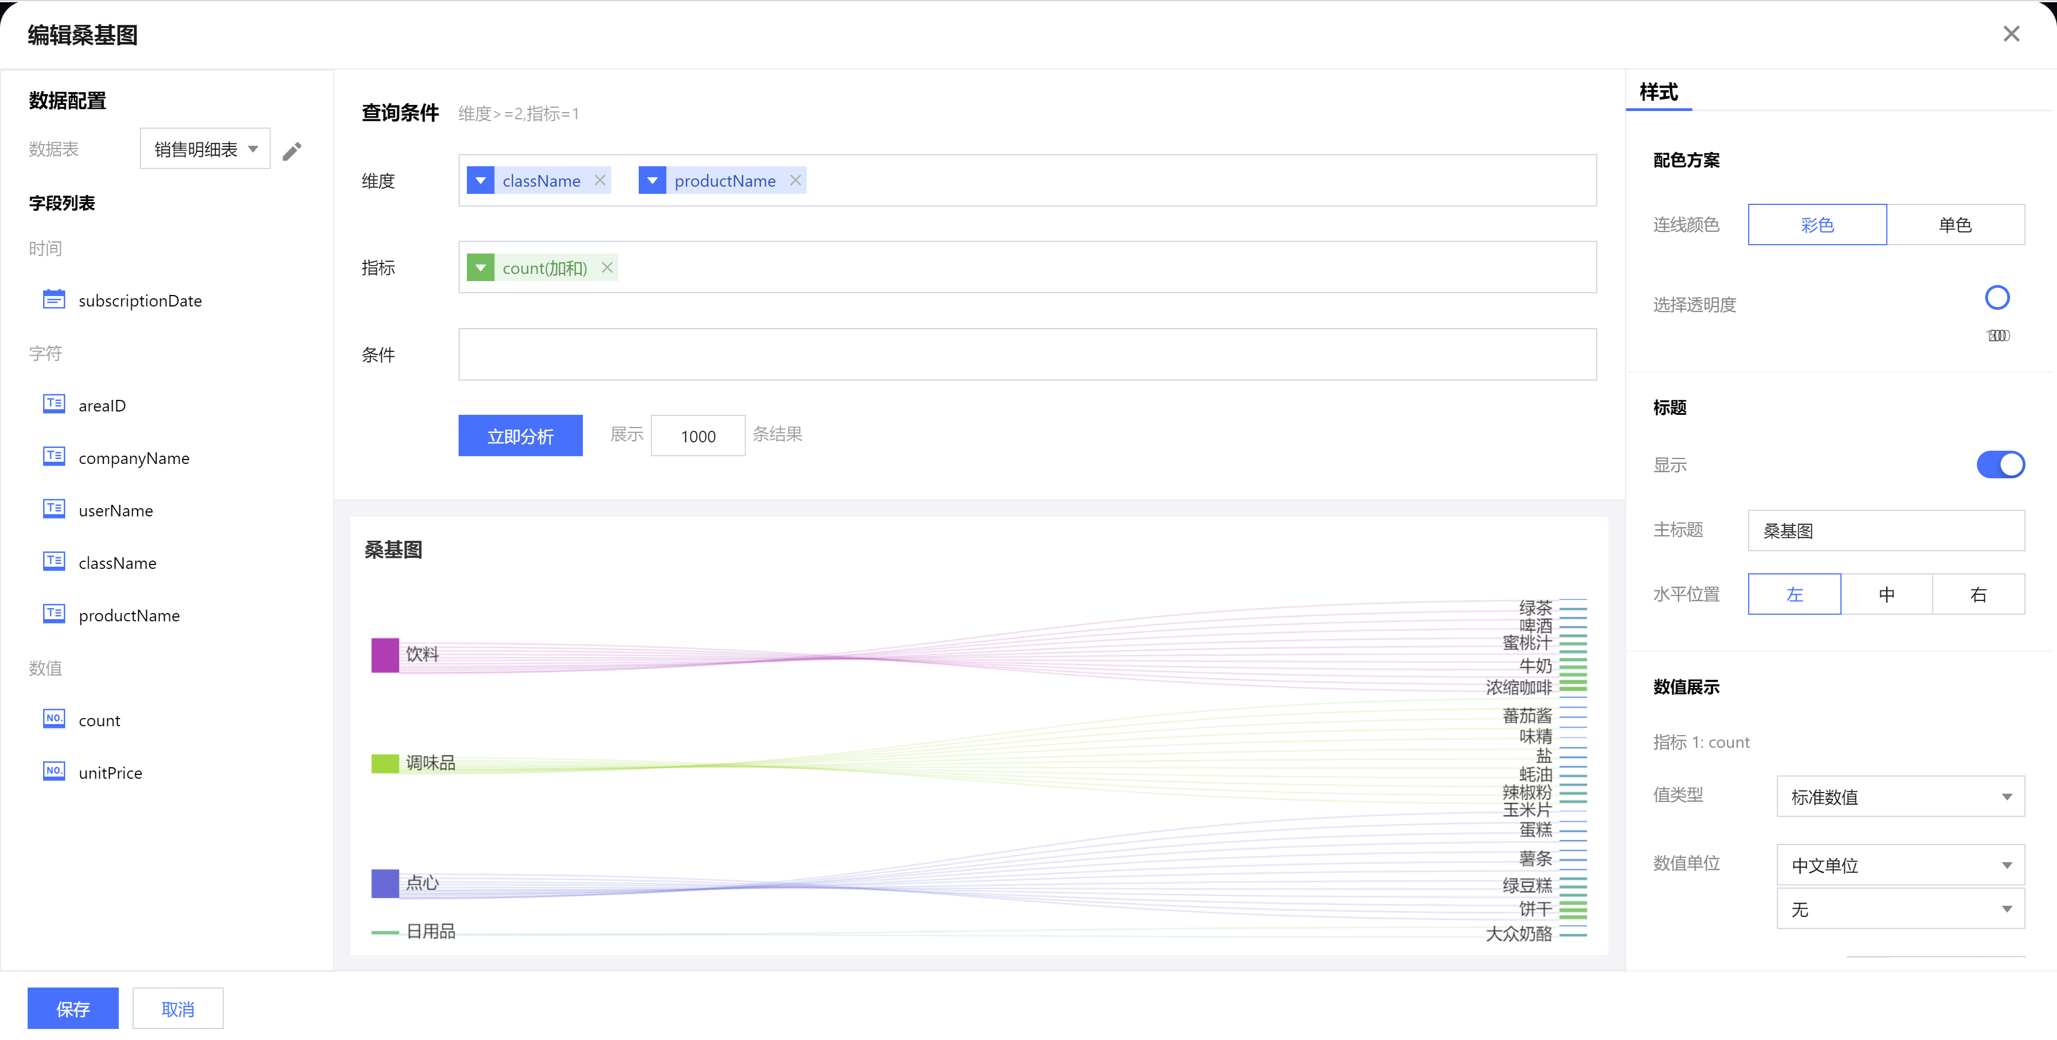
Task: Click the 保存 button
Action: click(73, 1009)
